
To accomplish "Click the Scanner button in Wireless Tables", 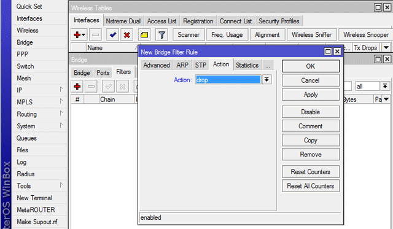I will point(189,35).
